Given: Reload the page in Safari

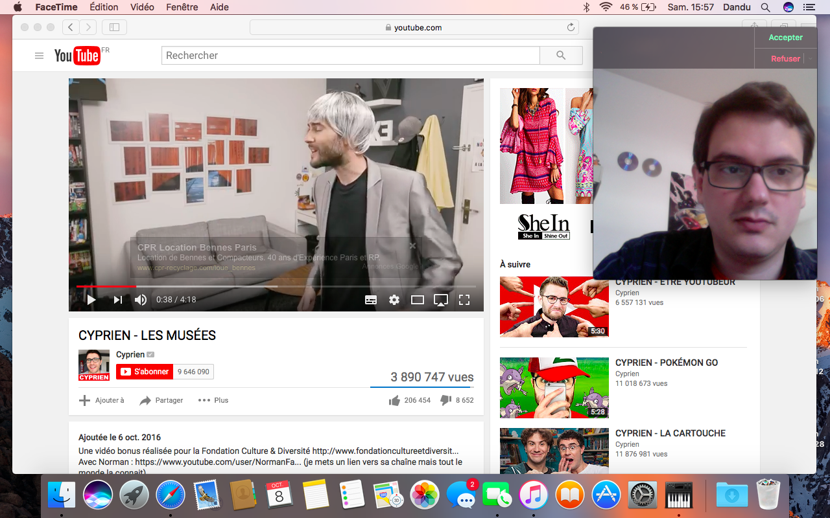Looking at the screenshot, I should [571, 27].
